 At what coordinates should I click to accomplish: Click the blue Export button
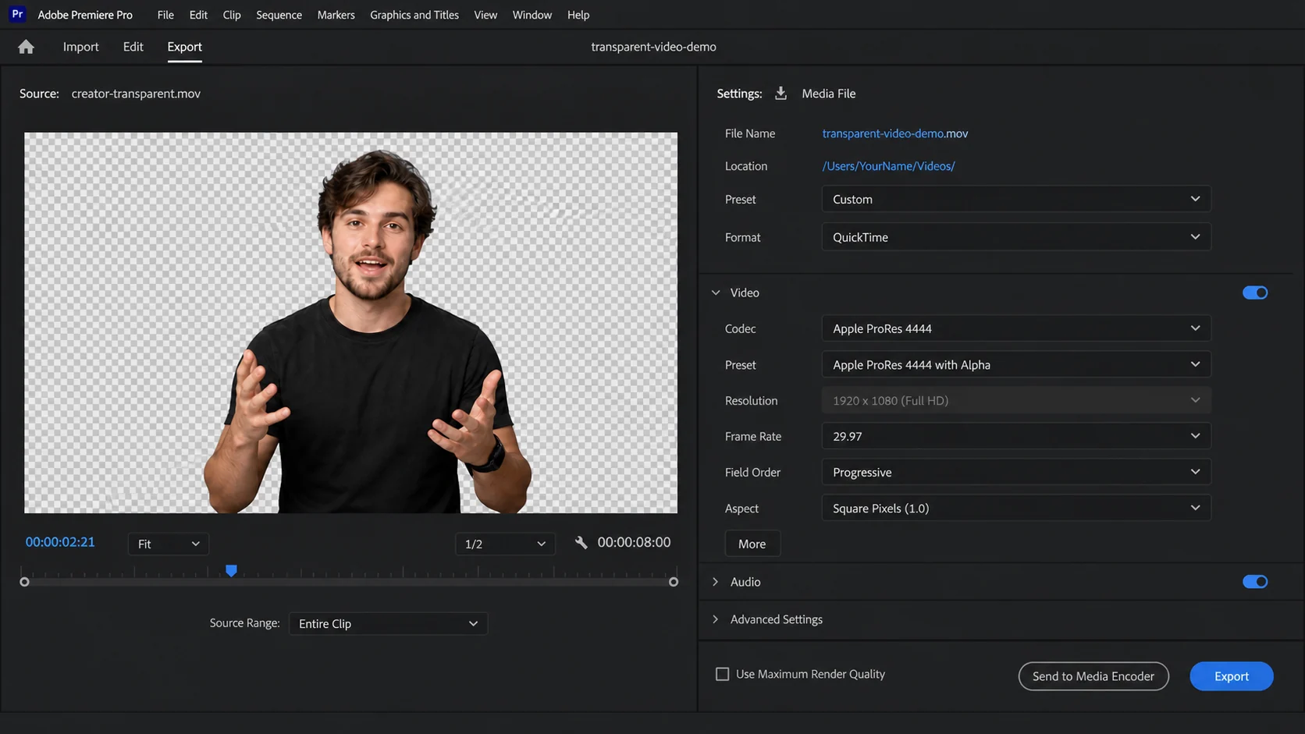(x=1232, y=676)
